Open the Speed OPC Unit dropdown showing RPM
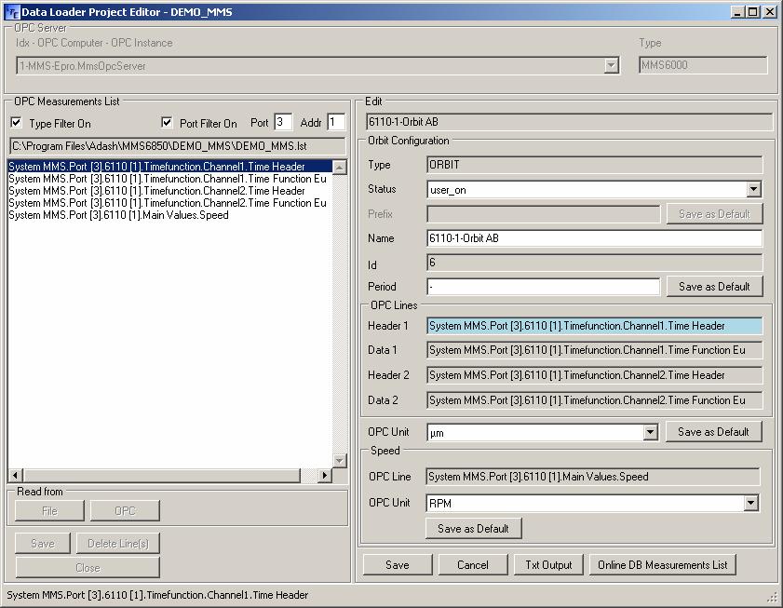The width and height of the screenshot is (783, 608). pos(751,503)
